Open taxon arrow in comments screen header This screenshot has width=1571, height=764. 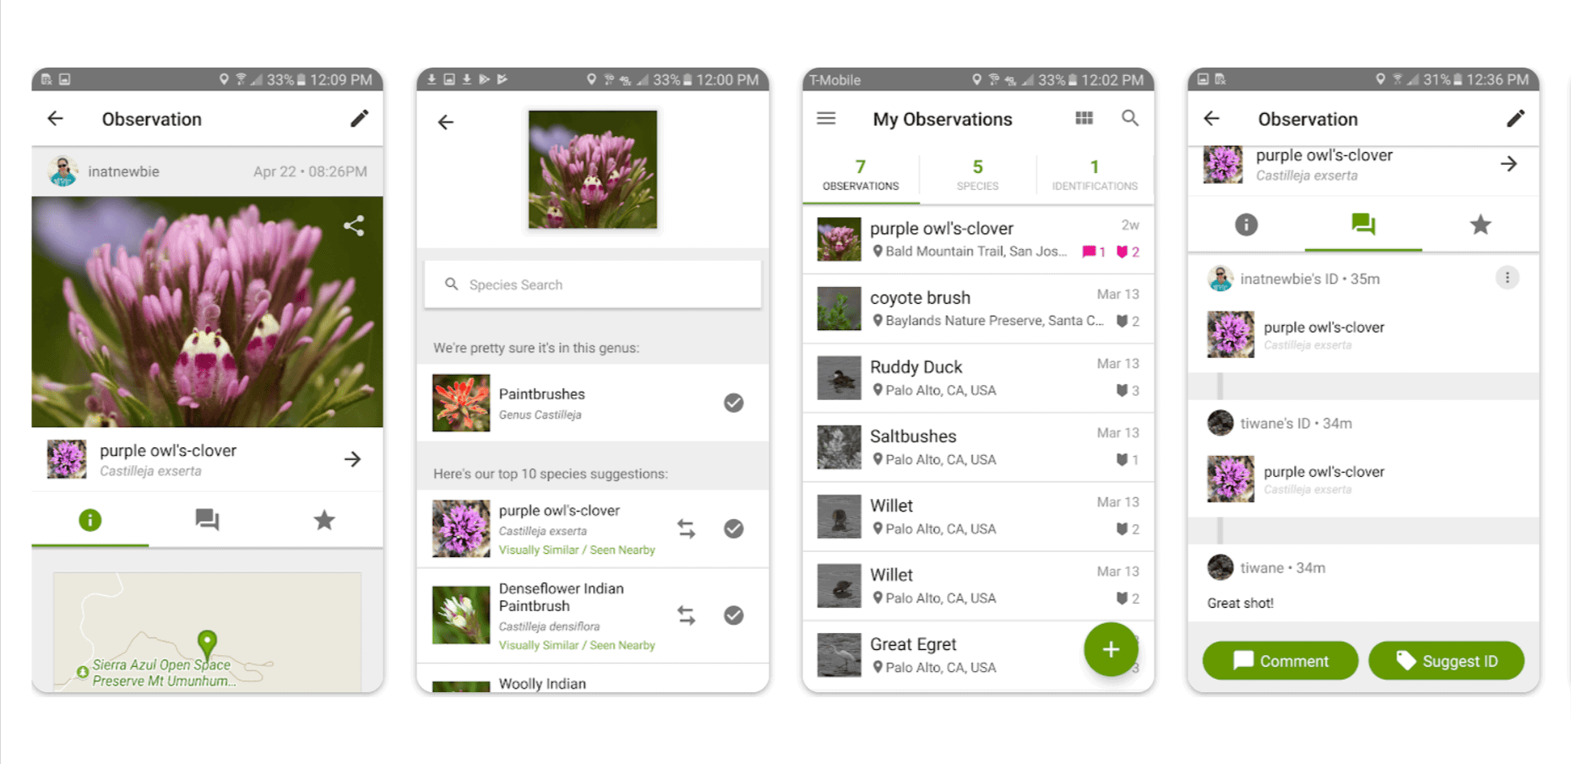(x=1508, y=164)
